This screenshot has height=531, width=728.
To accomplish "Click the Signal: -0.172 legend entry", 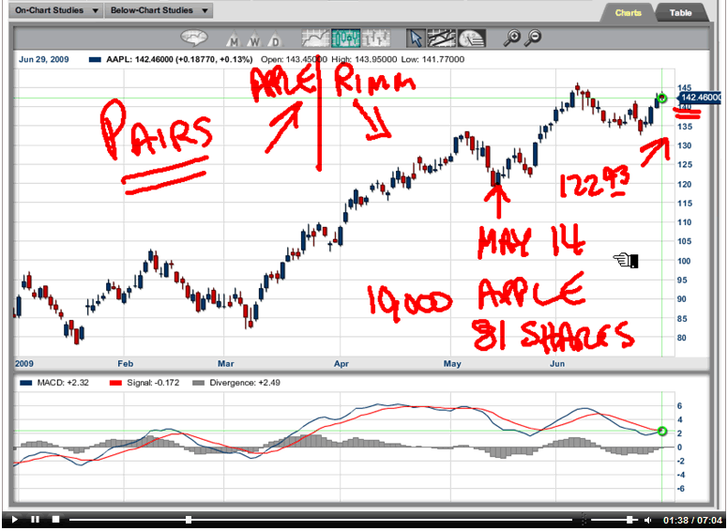I will [153, 383].
